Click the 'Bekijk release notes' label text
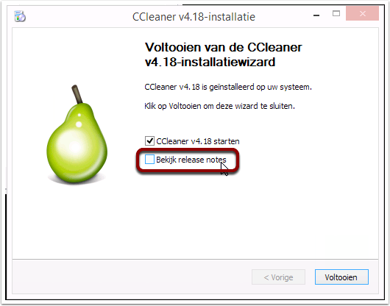The image size is (390, 306). (191, 160)
